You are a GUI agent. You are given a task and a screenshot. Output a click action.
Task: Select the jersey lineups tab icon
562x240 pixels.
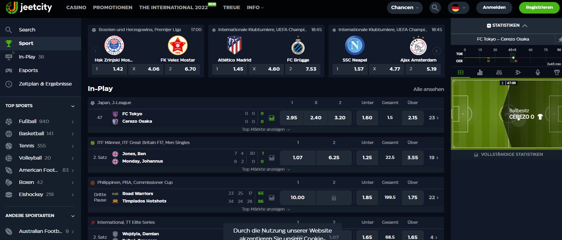point(557,72)
